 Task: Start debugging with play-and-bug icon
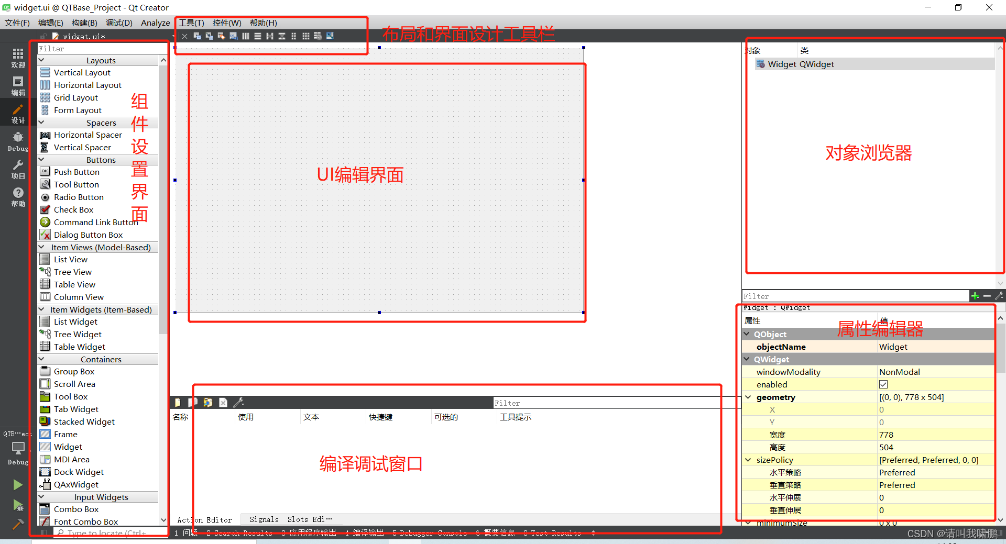pos(18,505)
